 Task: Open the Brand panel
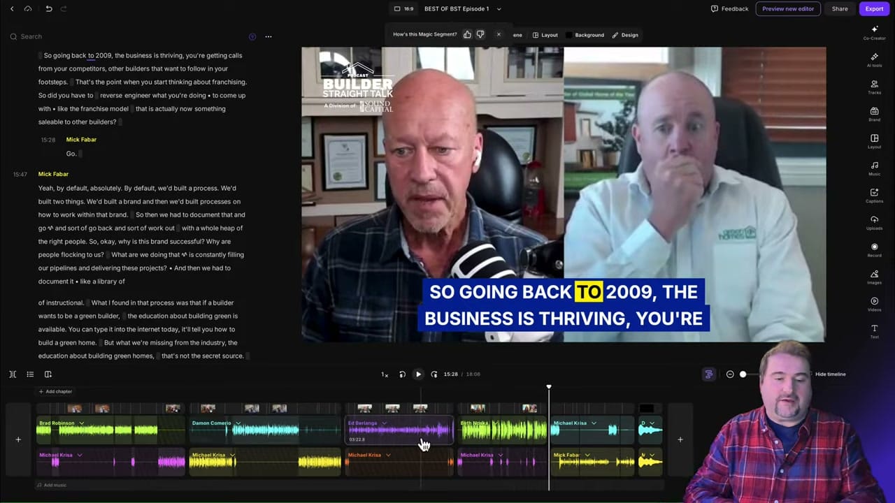click(874, 115)
